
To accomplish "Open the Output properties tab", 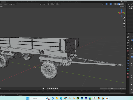I will pos(128,43).
